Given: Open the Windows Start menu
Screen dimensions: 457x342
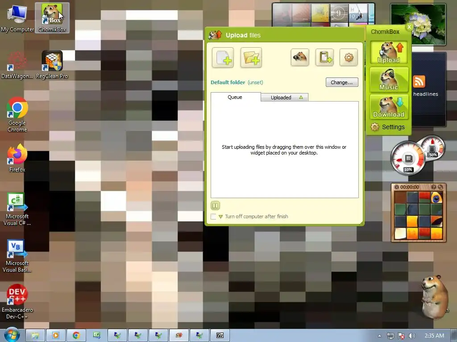Looking at the screenshot, I should (11, 335).
